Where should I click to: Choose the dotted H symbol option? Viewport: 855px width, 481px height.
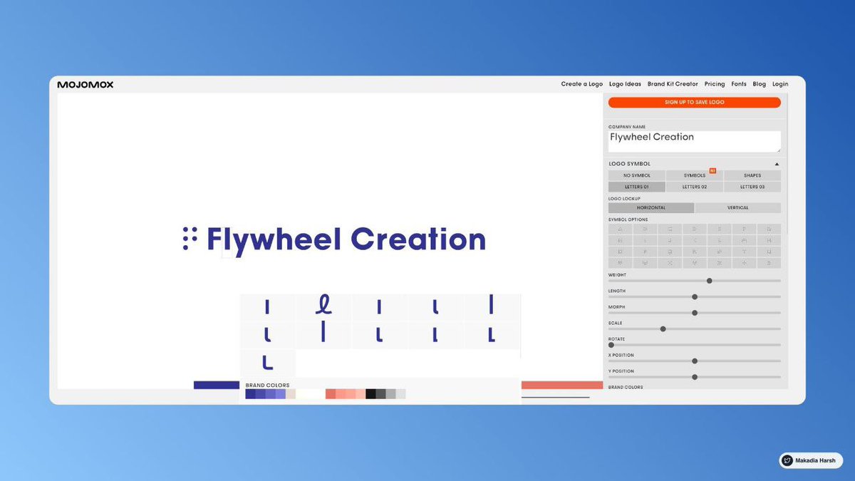pyautogui.click(x=621, y=240)
